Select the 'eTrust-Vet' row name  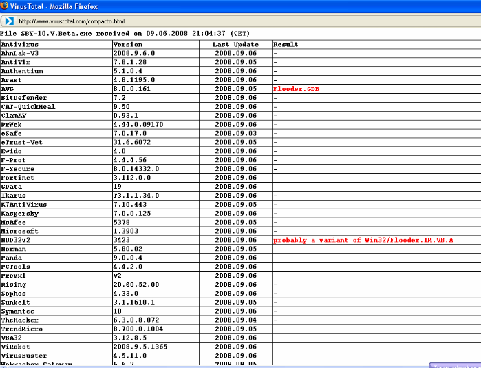click(x=21, y=142)
